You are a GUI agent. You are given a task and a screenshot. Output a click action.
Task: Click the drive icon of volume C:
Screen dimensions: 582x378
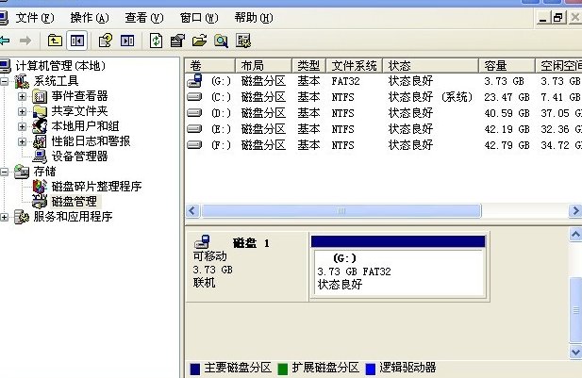(x=194, y=97)
